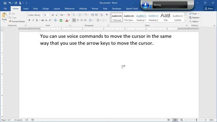Increase the font size with Grow Font
Image resolution: width=217 pixels, height=122 pixels.
point(53,15)
